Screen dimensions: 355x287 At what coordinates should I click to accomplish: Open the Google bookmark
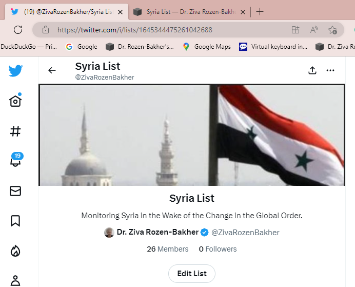click(x=82, y=47)
